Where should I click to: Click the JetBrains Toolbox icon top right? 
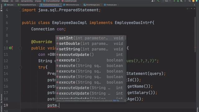pyautogui.click(x=197, y=1)
